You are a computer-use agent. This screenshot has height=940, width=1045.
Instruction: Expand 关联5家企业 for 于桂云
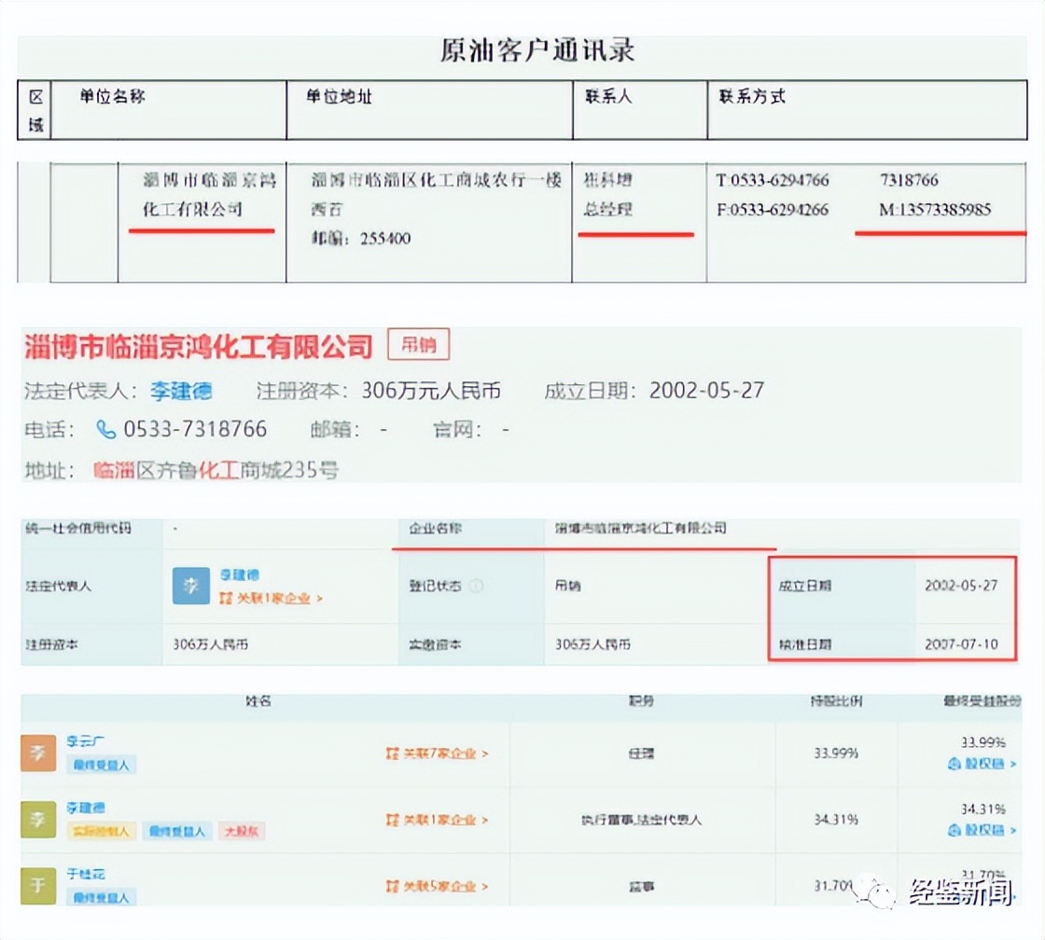438,887
